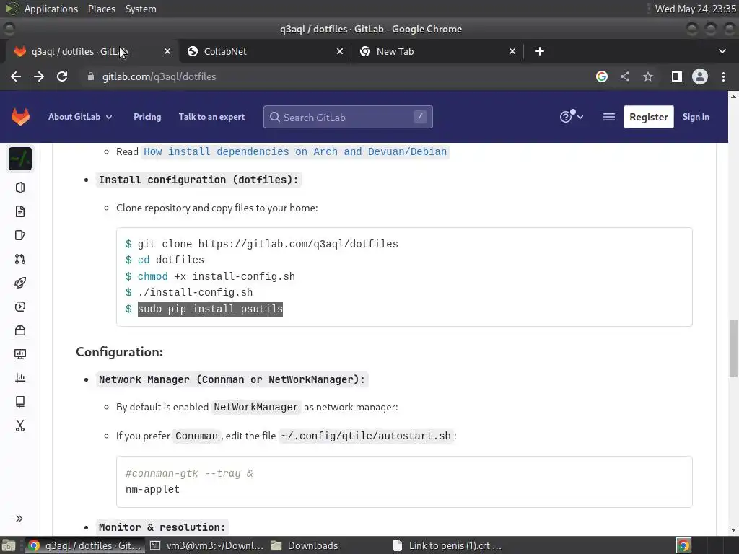Click the nm-applet code line
Image resolution: width=739 pixels, height=554 pixels.
(x=153, y=490)
